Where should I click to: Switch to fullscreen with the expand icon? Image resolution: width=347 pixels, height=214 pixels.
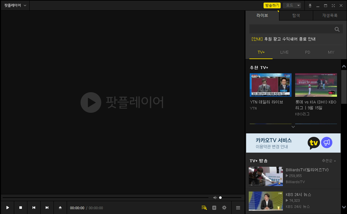coord(333,5)
